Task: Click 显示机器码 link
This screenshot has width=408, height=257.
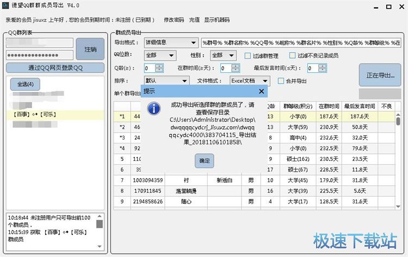Action: (x=217, y=20)
